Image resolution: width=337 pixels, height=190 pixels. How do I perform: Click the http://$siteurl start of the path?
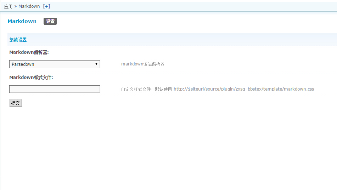188,89
